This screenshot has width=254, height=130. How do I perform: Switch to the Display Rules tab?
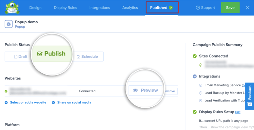pos(66,8)
